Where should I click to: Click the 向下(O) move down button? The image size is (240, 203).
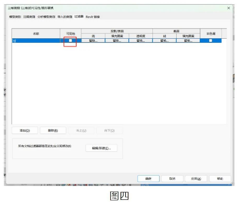(110, 131)
